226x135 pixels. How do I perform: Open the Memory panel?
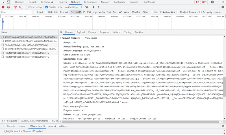(105, 2)
